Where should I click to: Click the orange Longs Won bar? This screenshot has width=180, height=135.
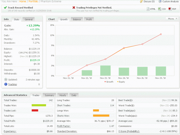96,110
